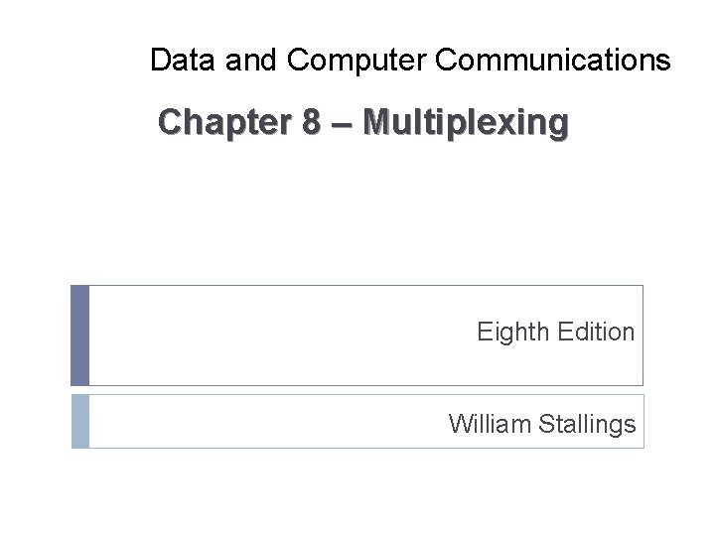Click the dark blue accent bar

click(x=80, y=335)
